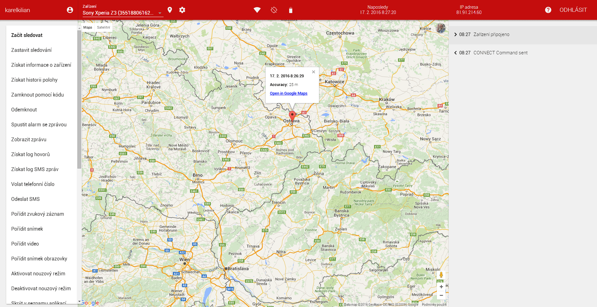Switch map to Satelitní view
This screenshot has height=307, width=597.
[x=104, y=27]
